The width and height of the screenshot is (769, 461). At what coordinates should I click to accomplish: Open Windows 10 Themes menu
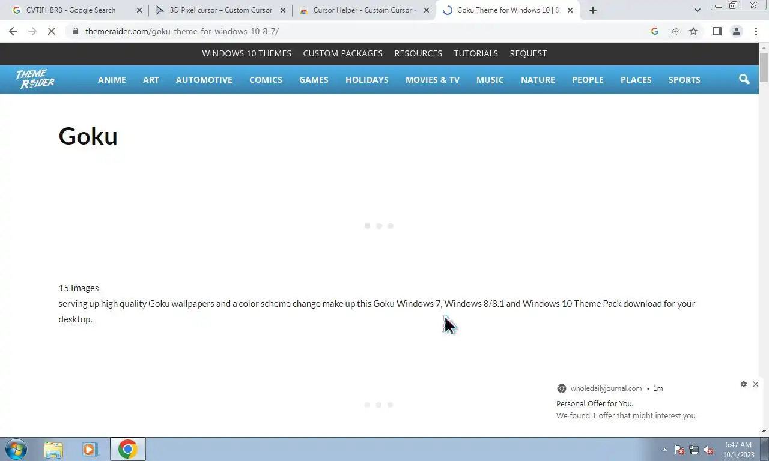coord(246,53)
